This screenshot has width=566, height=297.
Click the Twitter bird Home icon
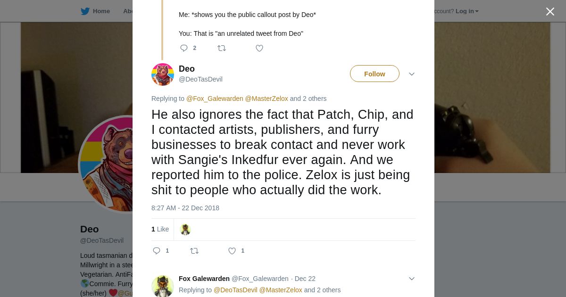point(85,11)
